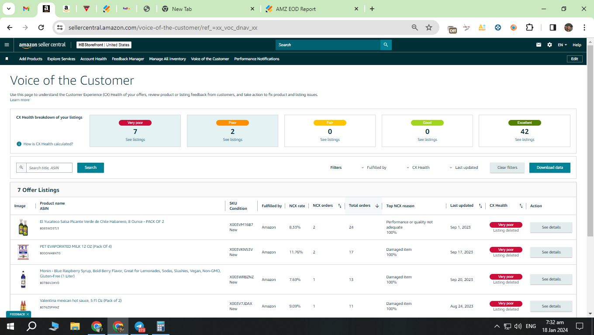Open Manage All Inventory menu item
Image resolution: width=594 pixels, height=335 pixels.
[x=167, y=59]
